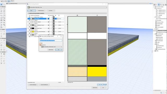Toggle the Volllinie checkbox below Belag, Platten

pyautogui.click(x=29, y=20)
